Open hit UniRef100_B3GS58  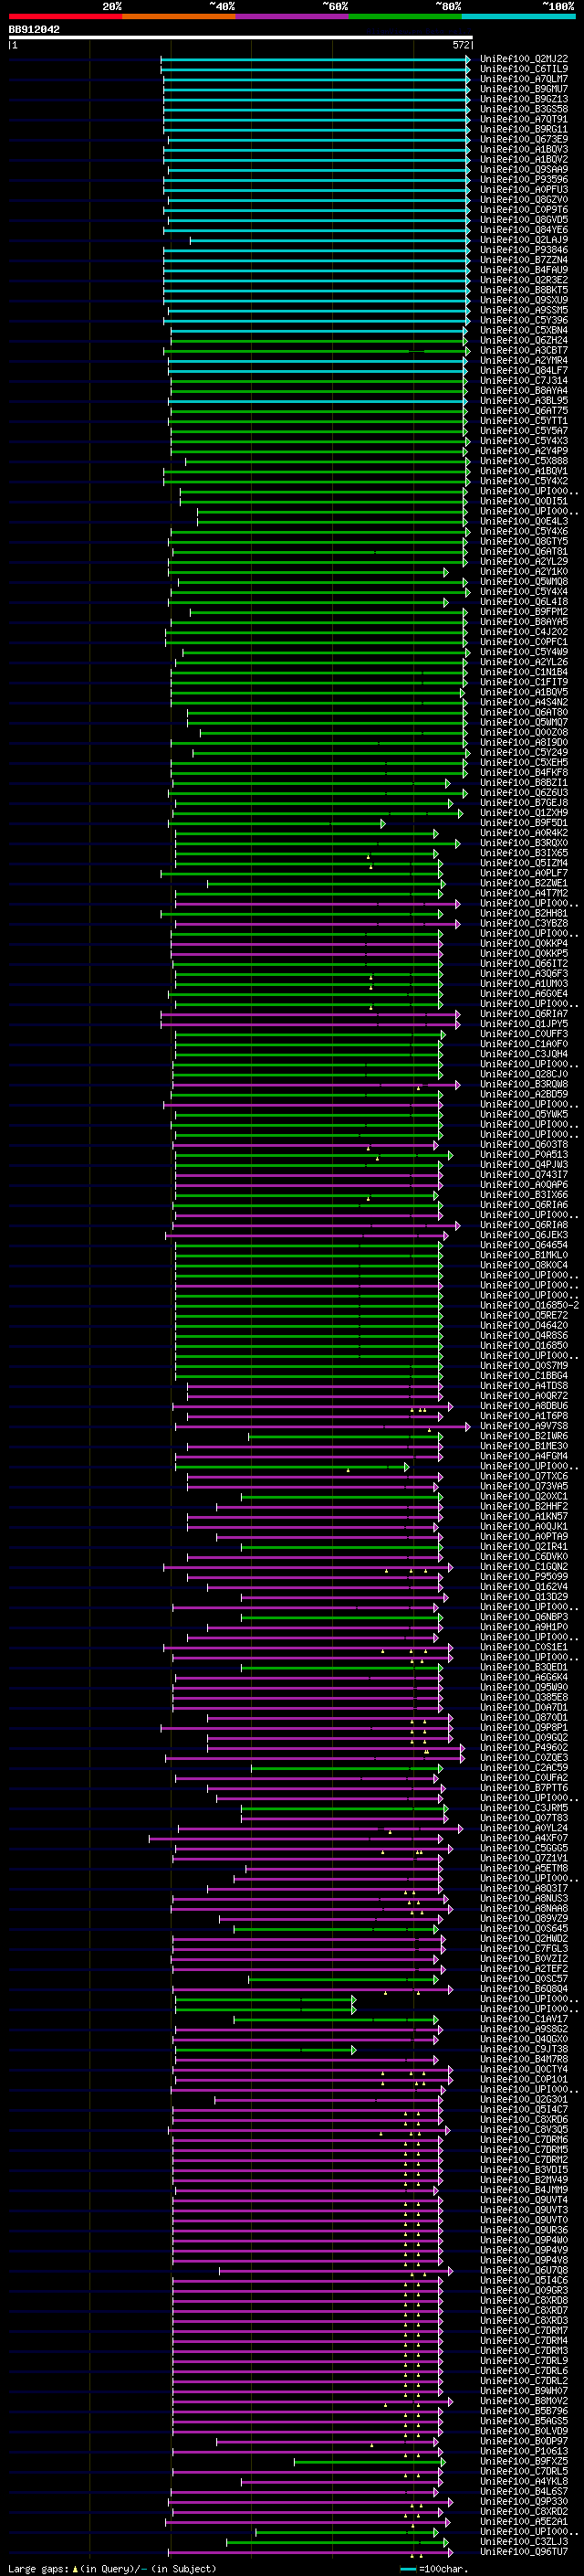524,109
